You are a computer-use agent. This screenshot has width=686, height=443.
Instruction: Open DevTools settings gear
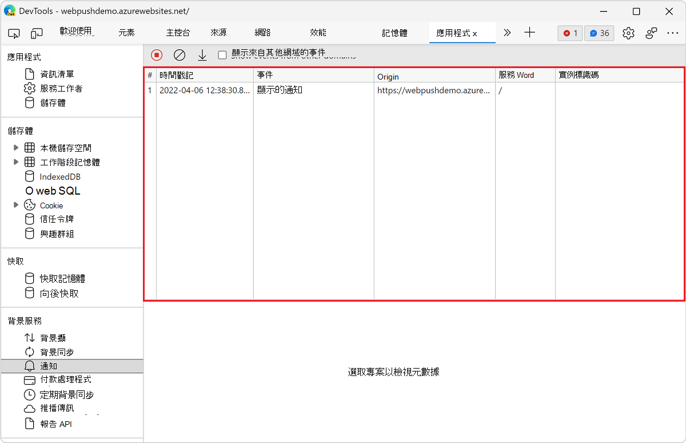(628, 33)
